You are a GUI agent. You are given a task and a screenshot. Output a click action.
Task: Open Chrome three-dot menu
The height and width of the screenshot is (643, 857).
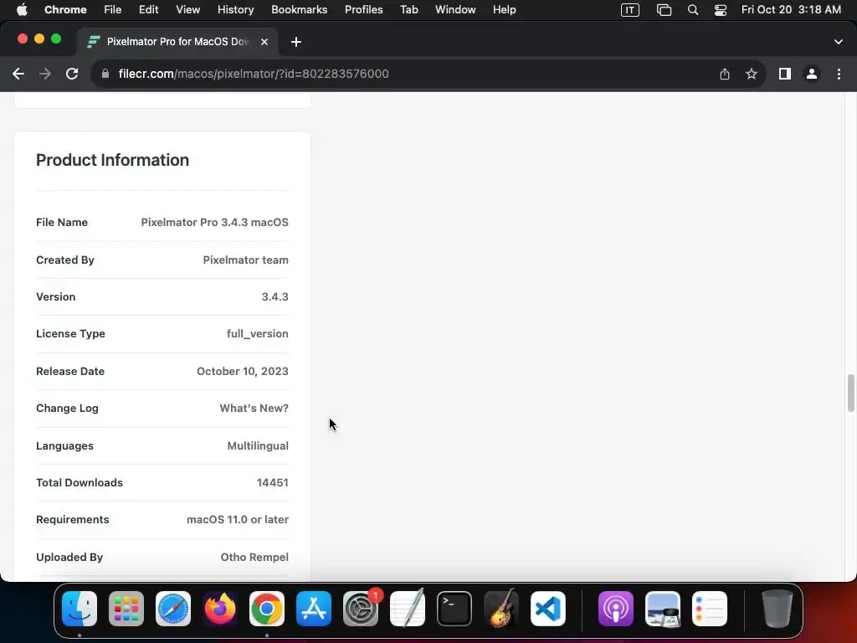pyautogui.click(x=839, y=74)
